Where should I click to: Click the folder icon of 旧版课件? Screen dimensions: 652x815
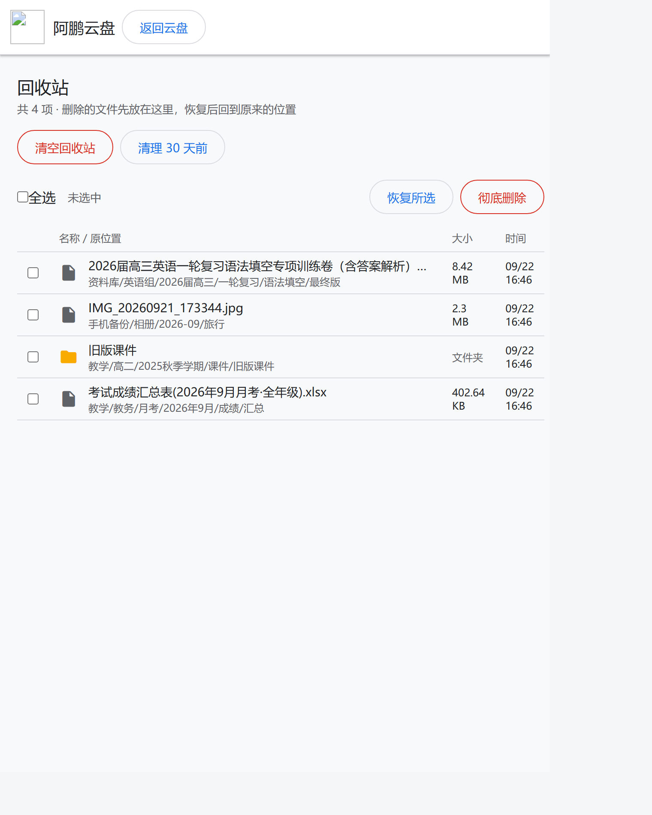(69, 357)
